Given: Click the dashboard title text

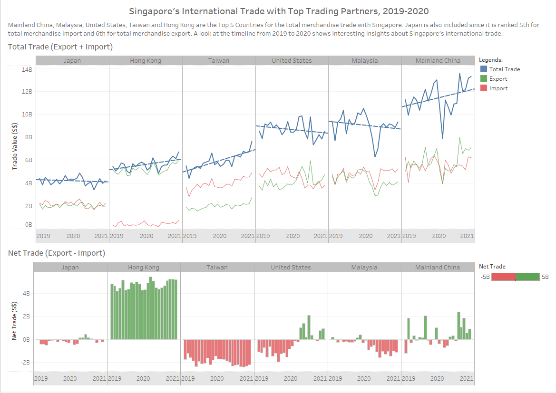Looking at the screenshot, I should pos(278,11).
